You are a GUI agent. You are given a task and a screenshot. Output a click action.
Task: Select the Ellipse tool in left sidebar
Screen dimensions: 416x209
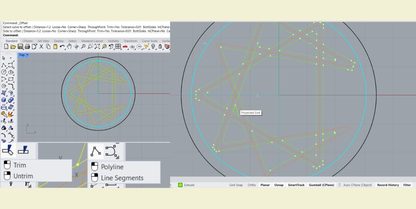11,72
